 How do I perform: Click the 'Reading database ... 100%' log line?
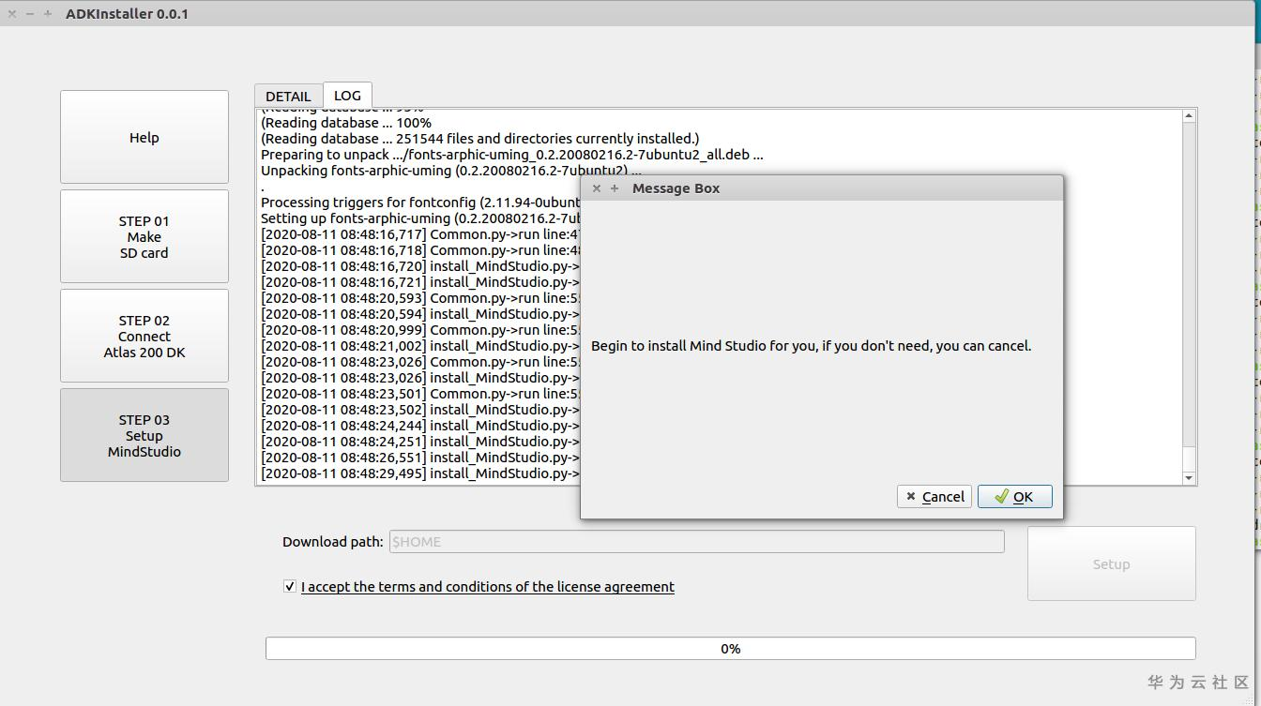(x=346, y=123)
